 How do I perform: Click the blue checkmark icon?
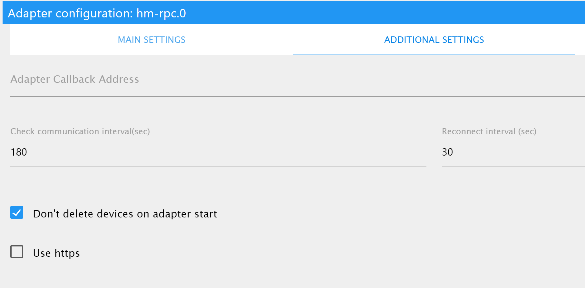tap(17, 213)
